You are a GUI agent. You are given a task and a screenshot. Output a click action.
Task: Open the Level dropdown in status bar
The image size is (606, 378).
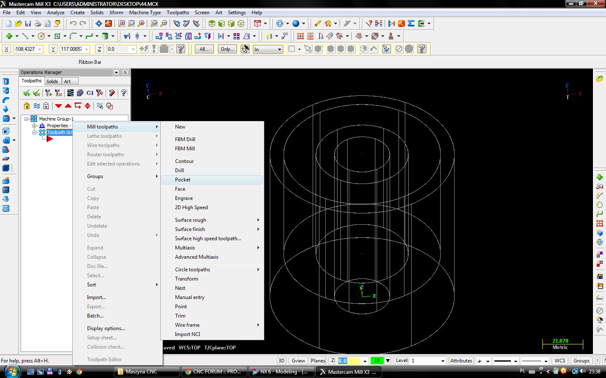click(x=442, y=360)
